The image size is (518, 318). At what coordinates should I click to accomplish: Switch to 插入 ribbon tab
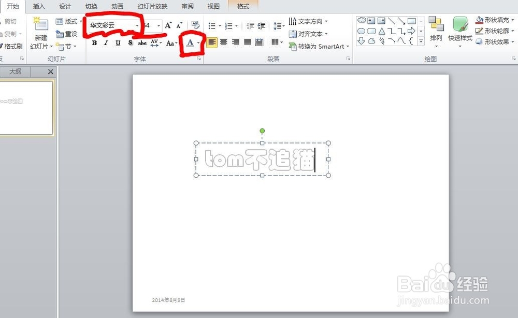pyautogui.click(x=39, y=6)
